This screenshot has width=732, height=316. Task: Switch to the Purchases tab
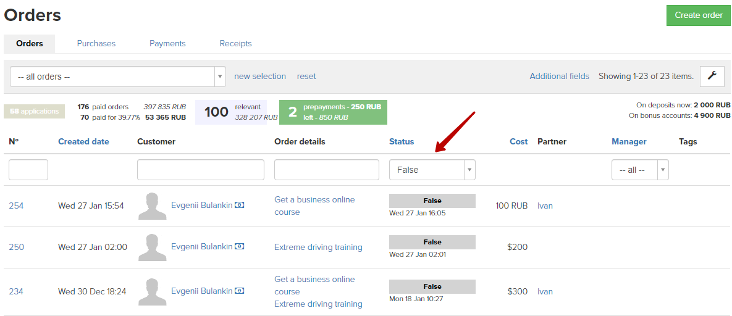[96, 43]
